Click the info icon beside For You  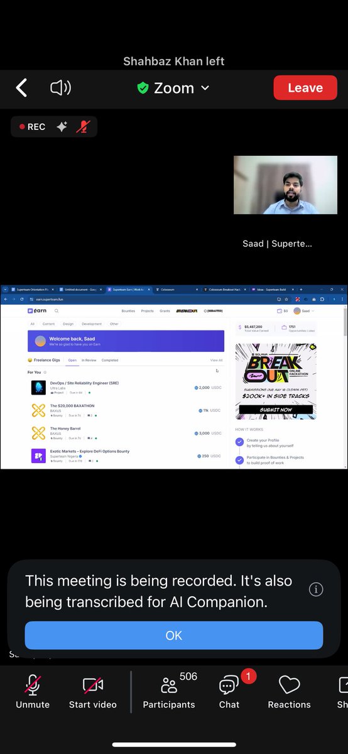coord(45,372)
